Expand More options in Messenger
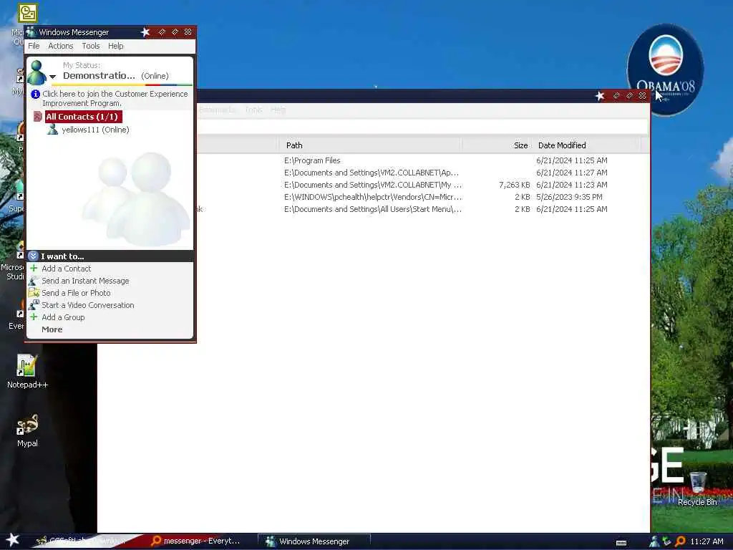This screenshot has width=733, height=550. pyautogui.click(x=52, y=329)
